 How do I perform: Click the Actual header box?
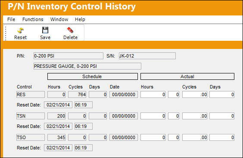187,76
